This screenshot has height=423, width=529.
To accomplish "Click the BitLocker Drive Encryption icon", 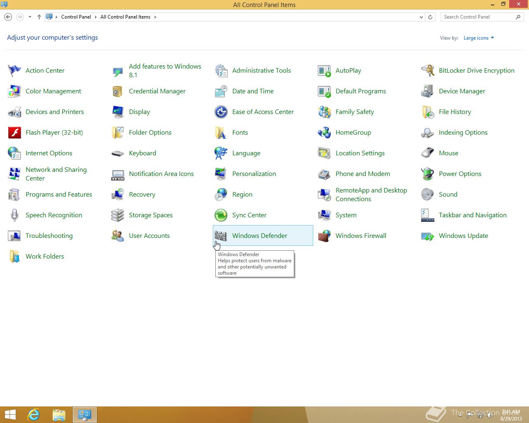I will coord(428,71).
